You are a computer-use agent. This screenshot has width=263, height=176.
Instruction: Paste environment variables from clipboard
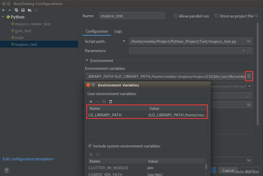pyautogui.click(x=111, y=102)
